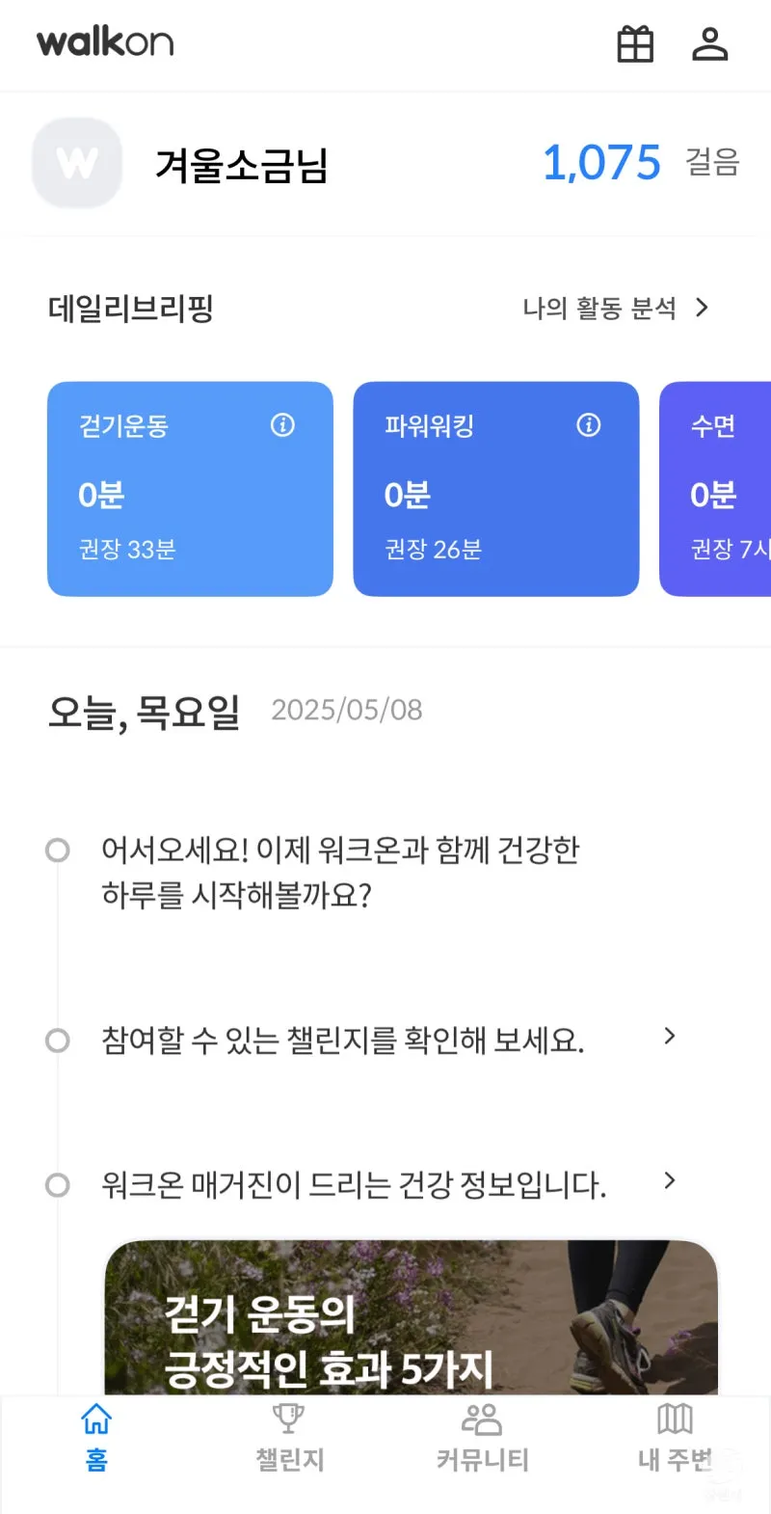Tap the 1,075 걸음 step count
This screenshot has height=1514, width=771.
[602, 163]
